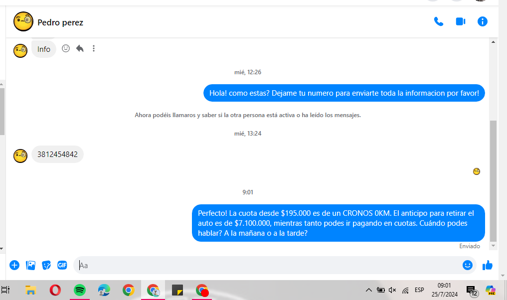Click the chat scrollbar down arrow

click(x=493, y=246)
